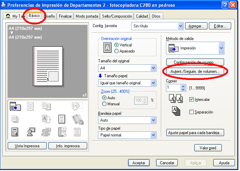Click the greyed letter A page with arrow icon
Screen dimensions: 240x171
pyautogui.click(x=46, y=119)
